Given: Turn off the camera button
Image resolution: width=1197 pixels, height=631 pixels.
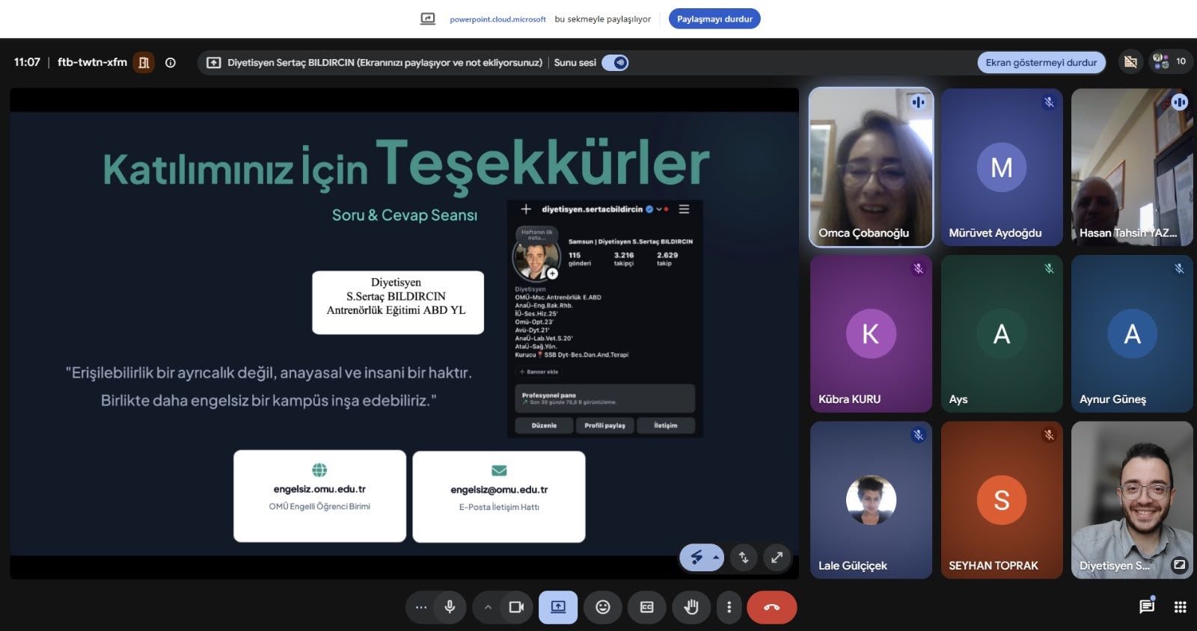Looking at the screenshot, I should pyautogui.click(x=516, y=607).
